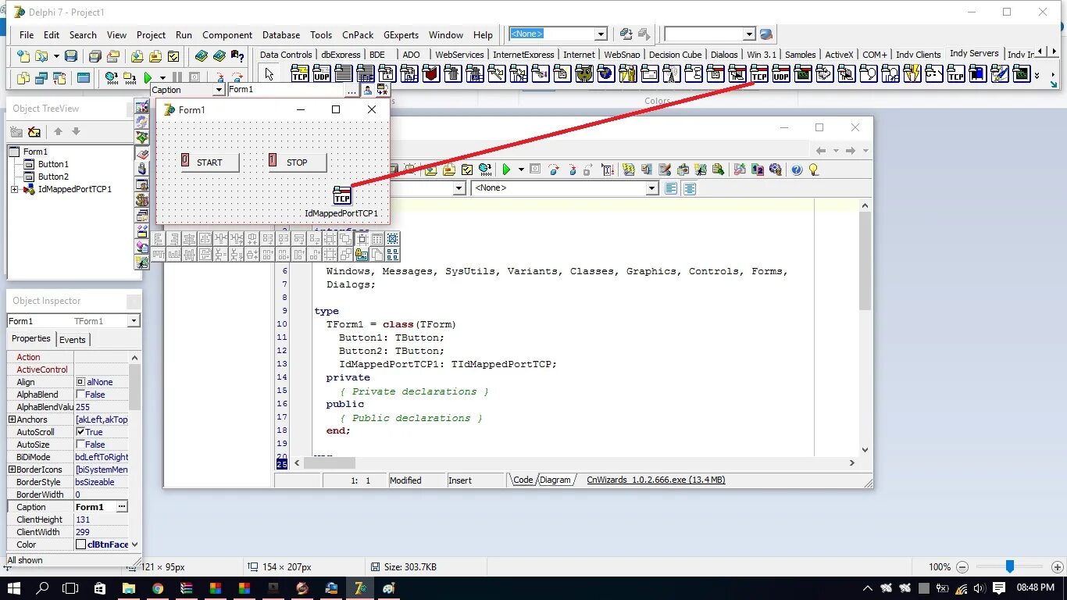Click the clBtnFace color swatch

pyautogui.click(x=81, y=545)
